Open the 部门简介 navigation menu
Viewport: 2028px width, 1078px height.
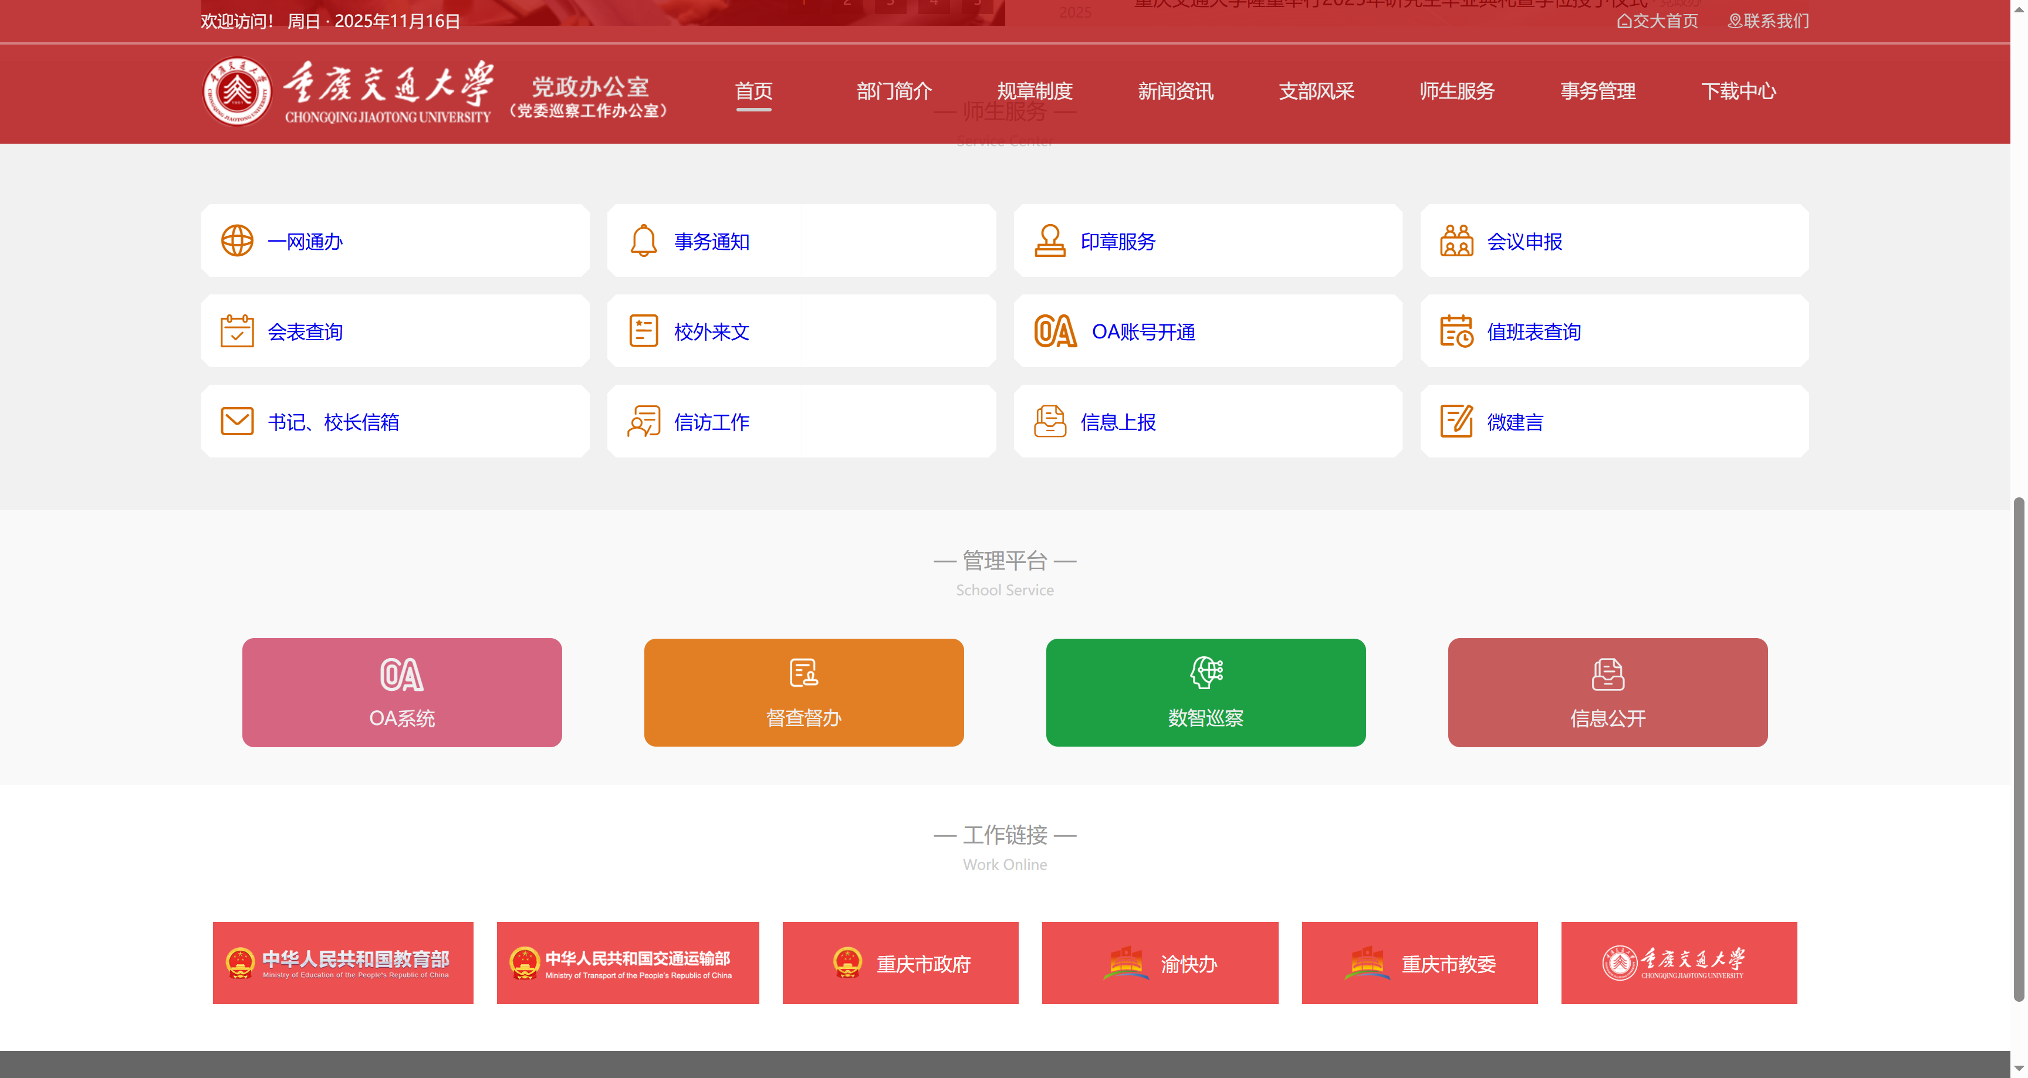(894, 91)
